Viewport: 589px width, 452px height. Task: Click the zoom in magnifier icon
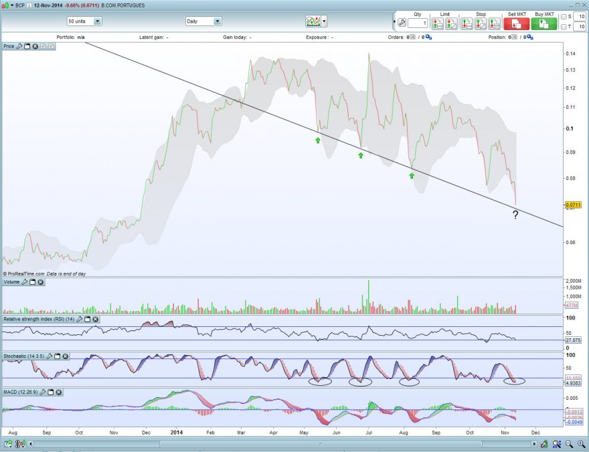coord(582,445)
